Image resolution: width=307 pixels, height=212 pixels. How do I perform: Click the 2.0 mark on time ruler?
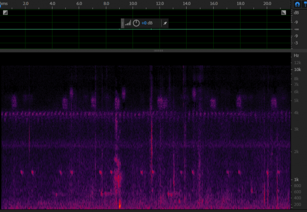pyautogui.click(x=25, y=4)
